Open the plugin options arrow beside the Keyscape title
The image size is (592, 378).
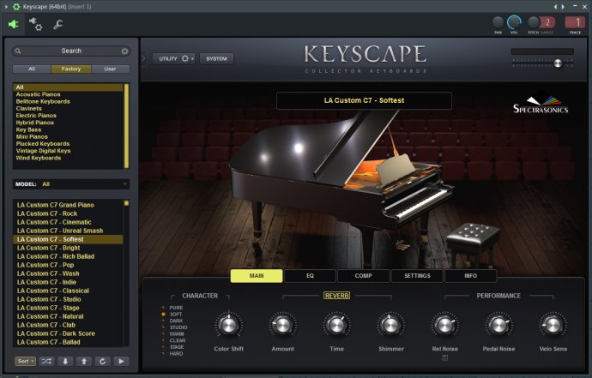tap(6, 6)
